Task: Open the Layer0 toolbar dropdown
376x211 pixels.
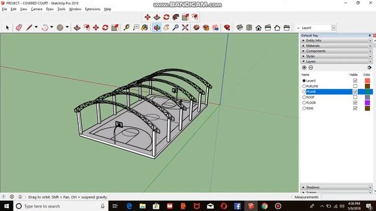Action: pos(333,28)
